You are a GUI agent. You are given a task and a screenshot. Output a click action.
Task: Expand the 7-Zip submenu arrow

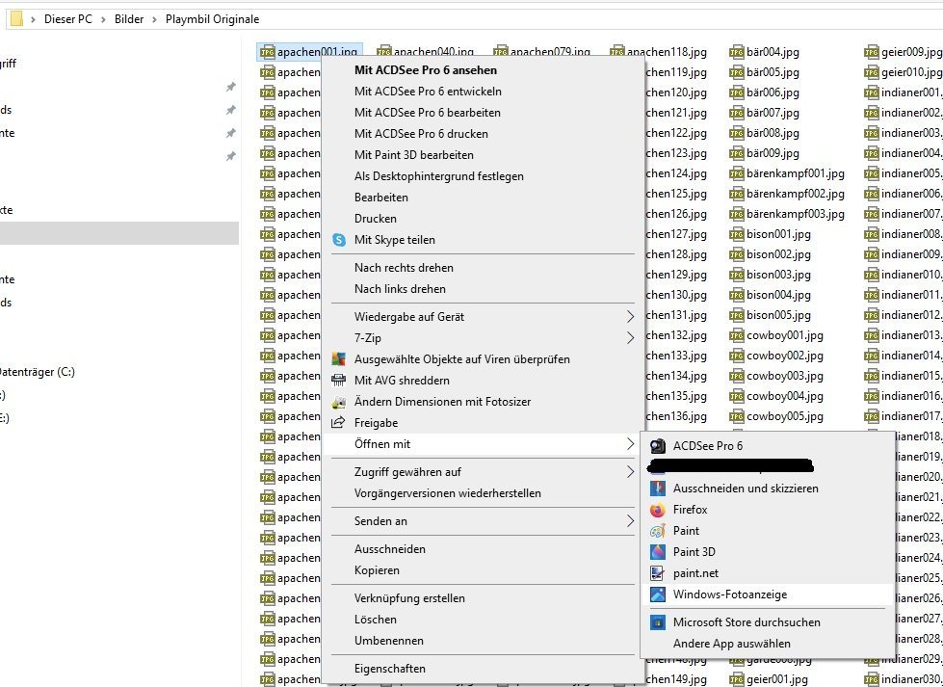631,338
